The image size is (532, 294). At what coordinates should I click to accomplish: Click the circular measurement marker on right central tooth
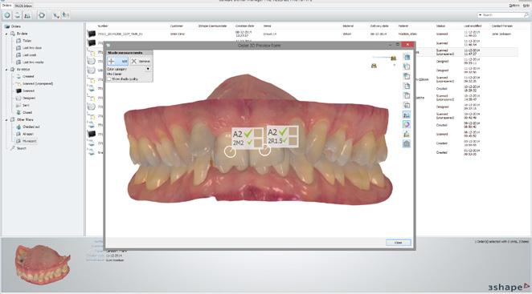(264, 151)
